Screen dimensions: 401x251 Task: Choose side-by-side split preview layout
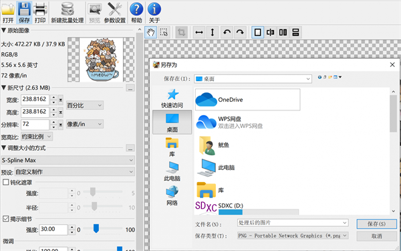(x=283, y=32)
